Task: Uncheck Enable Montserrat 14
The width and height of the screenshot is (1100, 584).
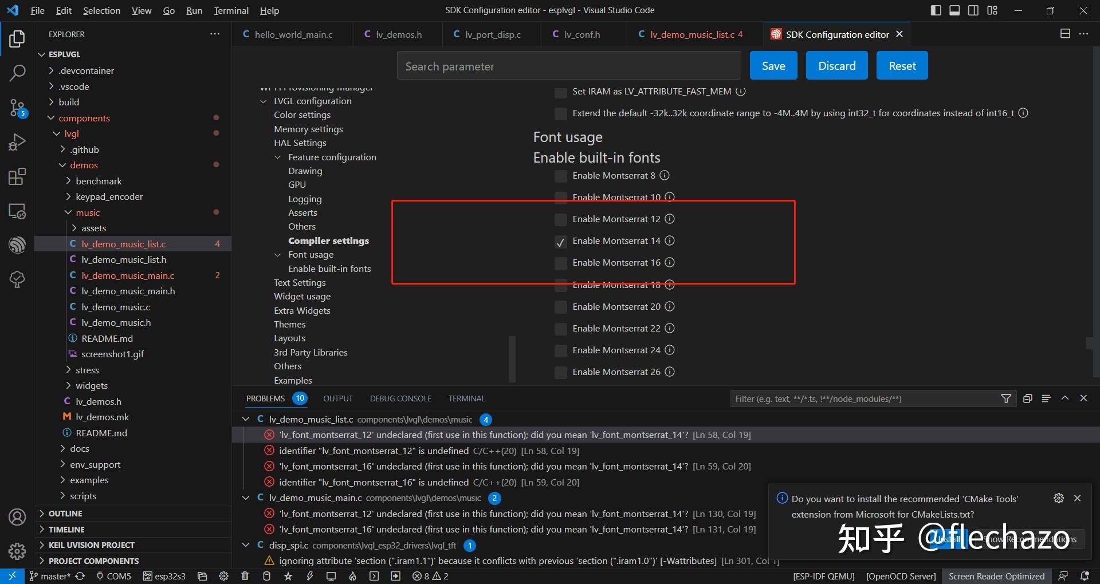Action: 561,242
